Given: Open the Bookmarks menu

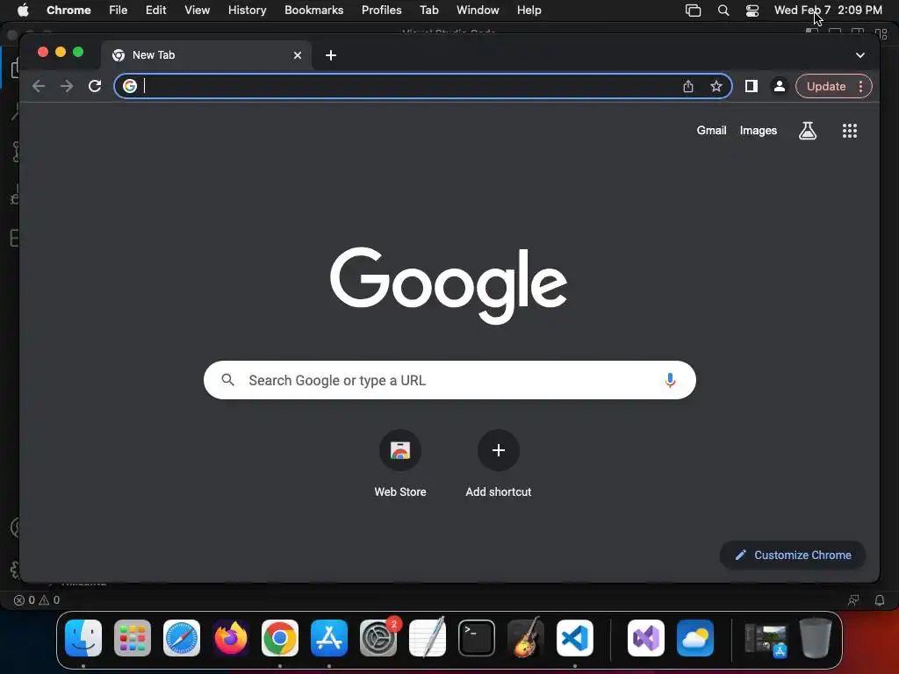Looking at the screenshot, I should click(x=313, y=10).
